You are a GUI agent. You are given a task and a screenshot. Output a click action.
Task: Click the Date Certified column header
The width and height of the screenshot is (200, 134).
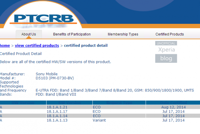(x=173, y=103)
